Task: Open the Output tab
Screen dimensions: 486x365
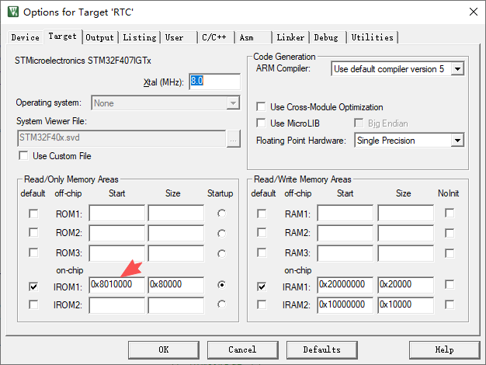Action: [x=100, y=37]
